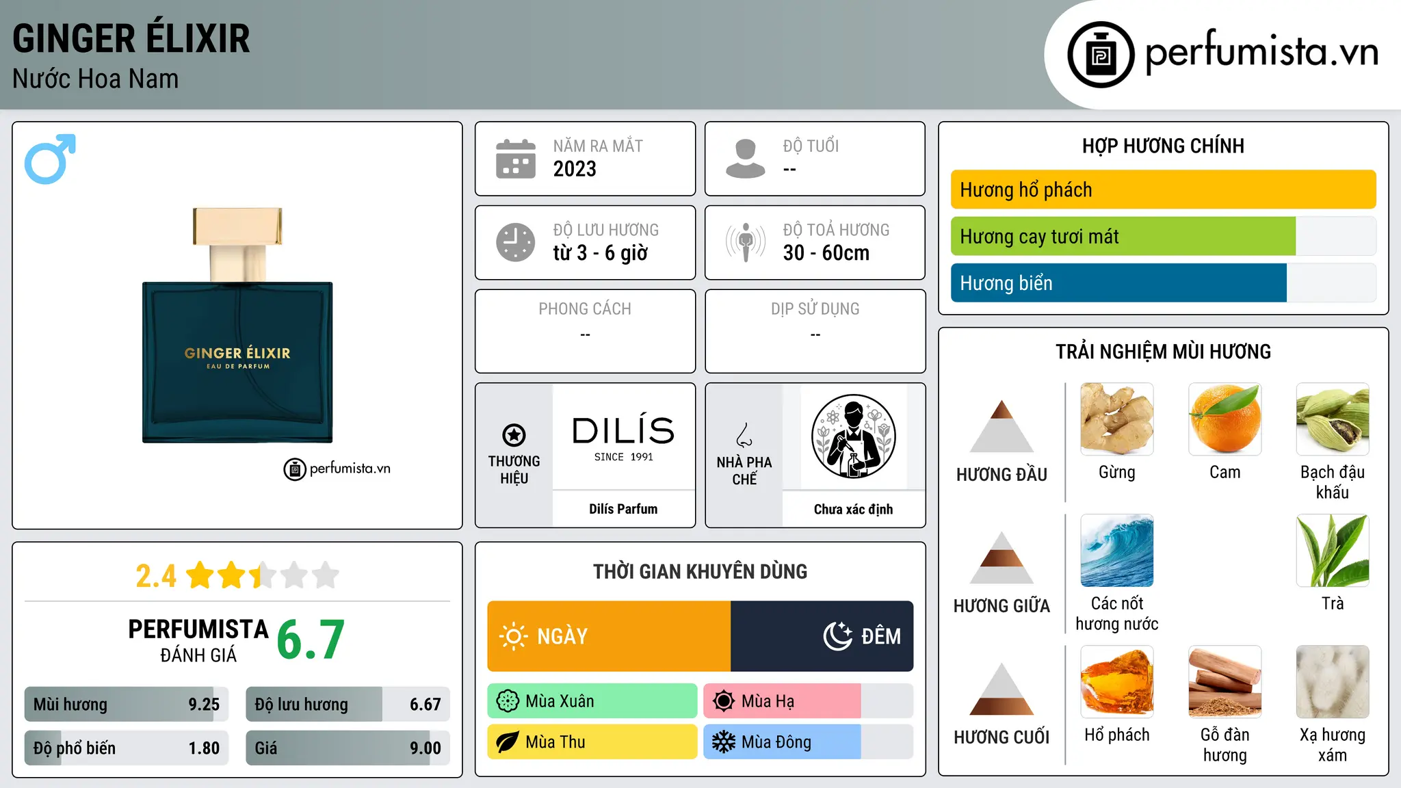Viewport: 1401px width, 788px height.
Task: Click the clock icon beside Độ lưu hương
Action: [516, 242]
